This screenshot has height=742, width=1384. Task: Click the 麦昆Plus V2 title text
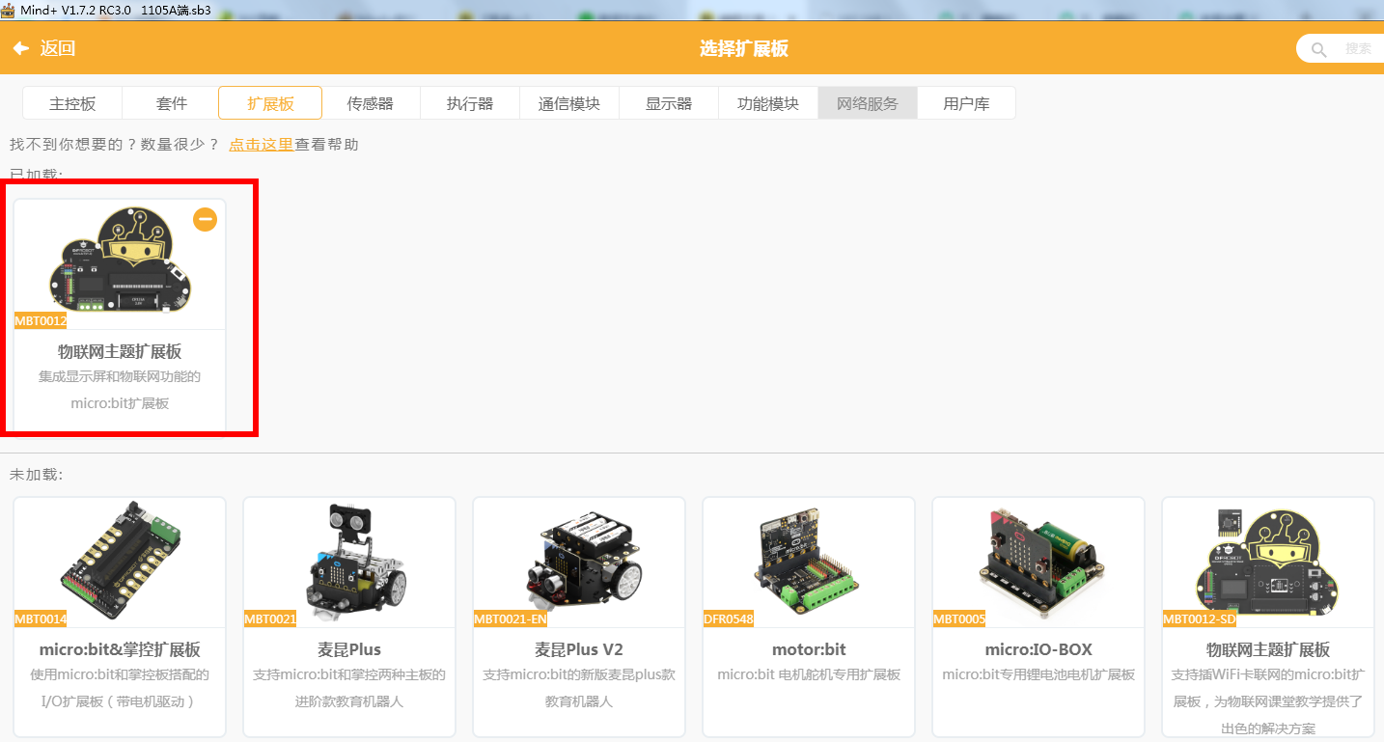tap(579, 649)
